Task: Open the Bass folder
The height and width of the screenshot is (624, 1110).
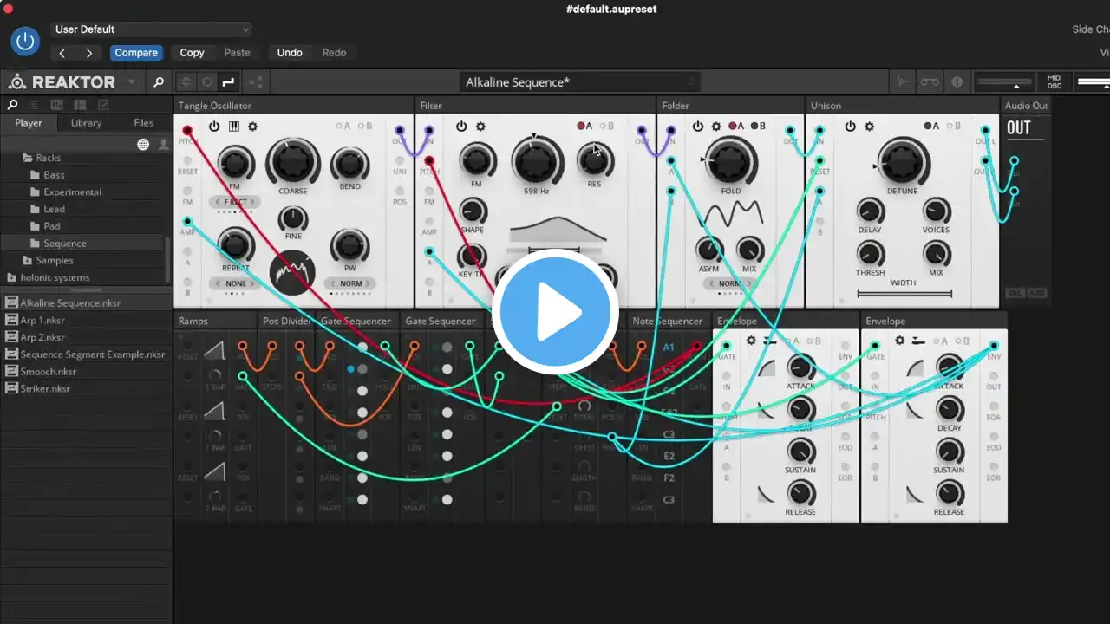Action: click(54, 175)
